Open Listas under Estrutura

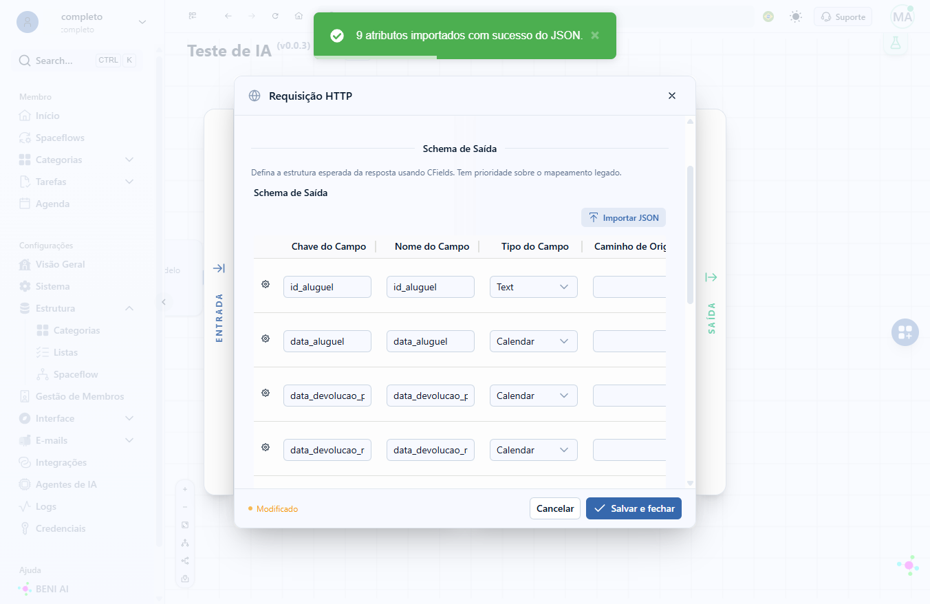[57, 352]
